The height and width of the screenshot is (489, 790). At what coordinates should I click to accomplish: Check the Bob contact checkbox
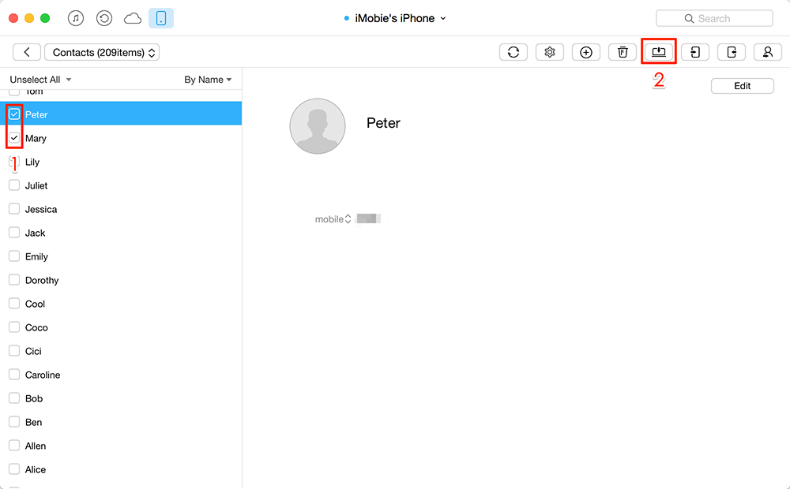[14, 398]
